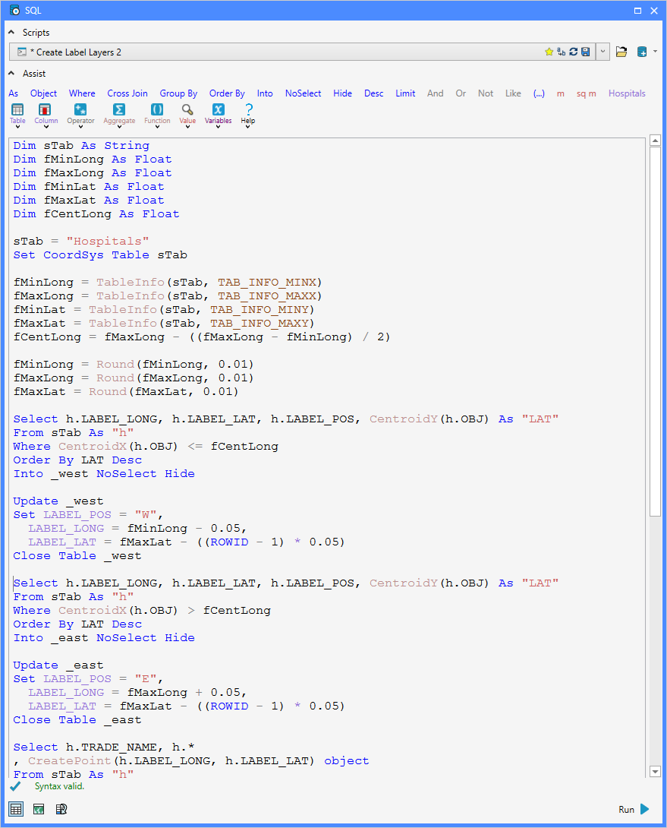Click the TAB_INFO_MINX constant
The height and width of the screenshot is (828, 667).
click(267, 283)
